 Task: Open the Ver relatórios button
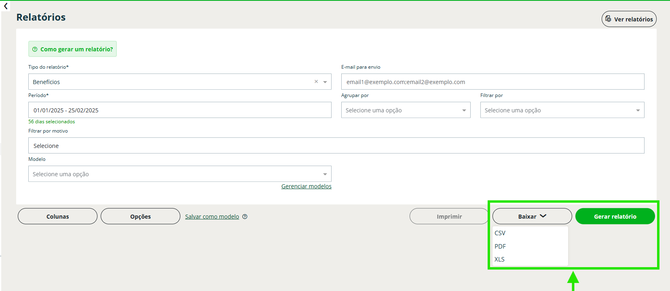tap(629, 19)
